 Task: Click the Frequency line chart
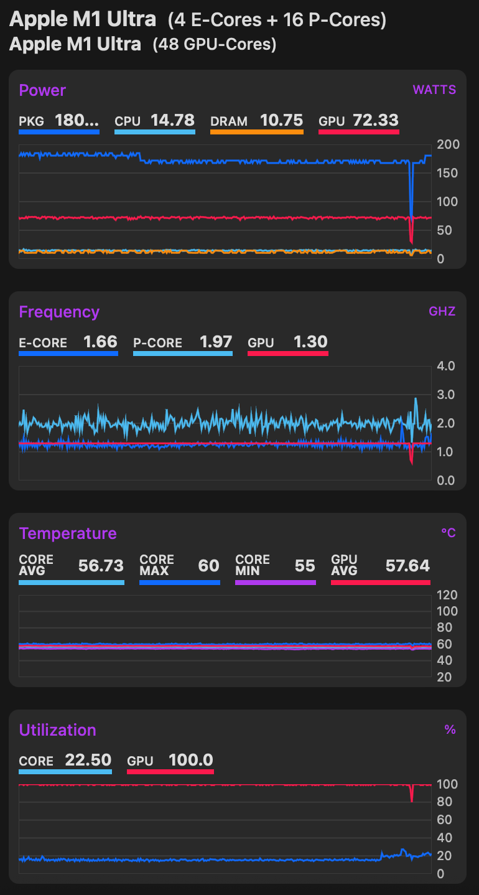point(225,423)
